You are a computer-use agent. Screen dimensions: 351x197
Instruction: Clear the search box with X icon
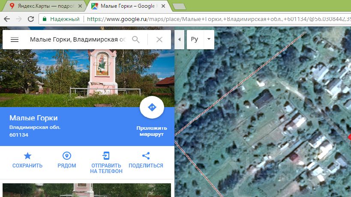tap(159, 39)
